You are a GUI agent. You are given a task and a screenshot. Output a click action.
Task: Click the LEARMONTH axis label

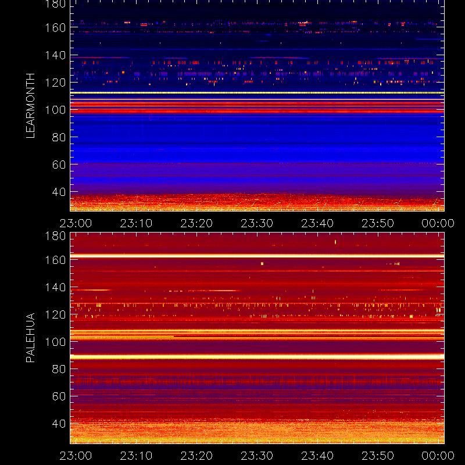tap(30, 106)
